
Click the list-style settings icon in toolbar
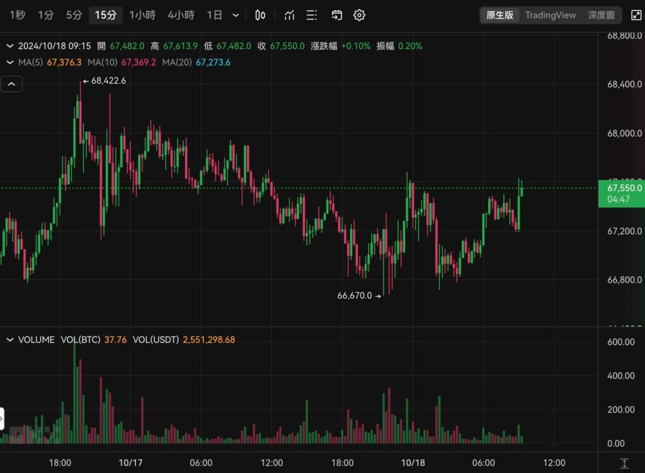click(312, 15)
